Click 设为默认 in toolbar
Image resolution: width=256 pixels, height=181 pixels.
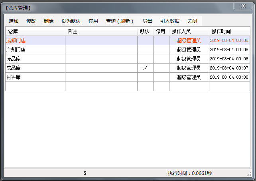71,21
